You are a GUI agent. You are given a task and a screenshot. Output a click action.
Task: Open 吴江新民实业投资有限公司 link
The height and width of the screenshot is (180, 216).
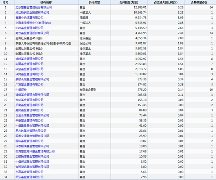(x=32, y=13)
